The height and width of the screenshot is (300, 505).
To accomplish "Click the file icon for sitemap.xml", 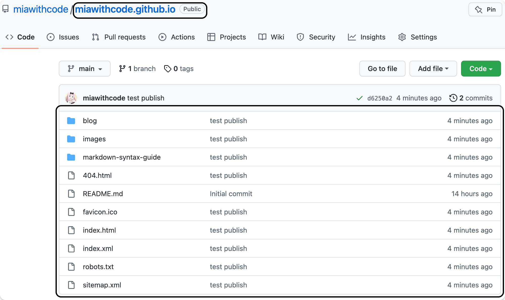I will pyautogui.click(x=71, y=285).
